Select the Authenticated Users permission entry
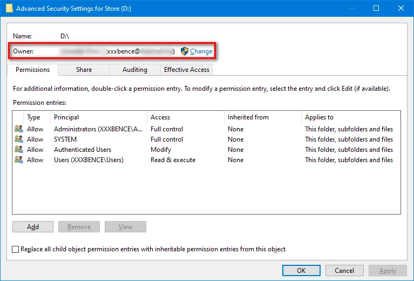This screenshot has width=414, height=281. 83,150
